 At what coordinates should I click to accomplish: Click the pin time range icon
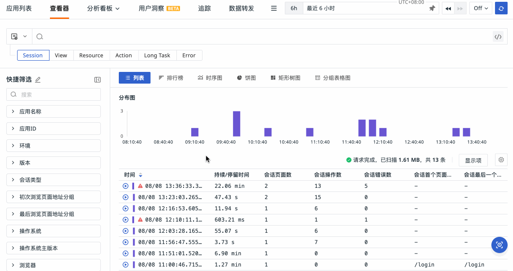click(432, 9)
